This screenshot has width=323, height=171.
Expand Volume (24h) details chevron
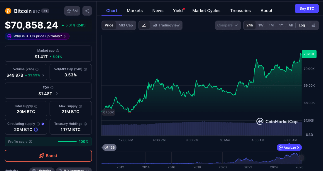(x=43, y=75)
